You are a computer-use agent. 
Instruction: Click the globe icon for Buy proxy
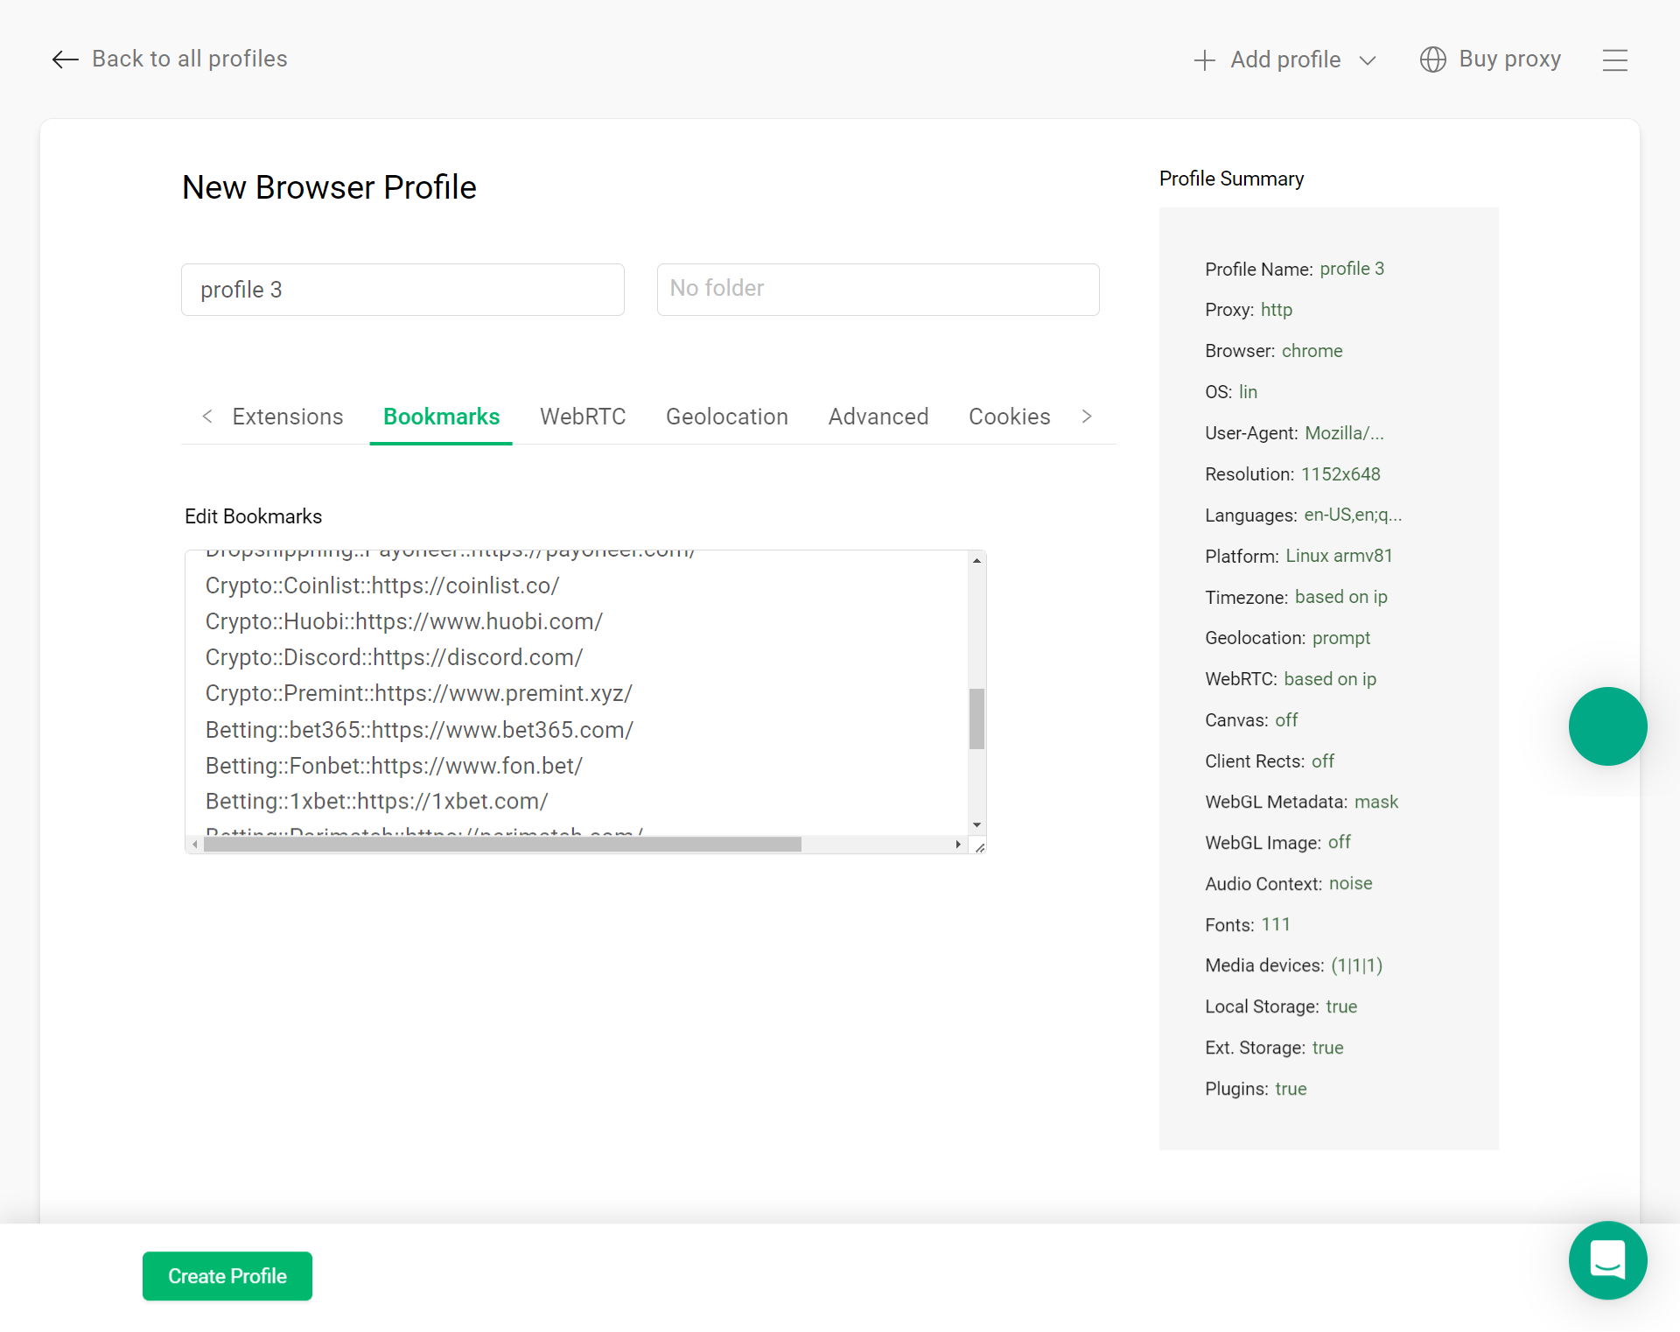1432,60
